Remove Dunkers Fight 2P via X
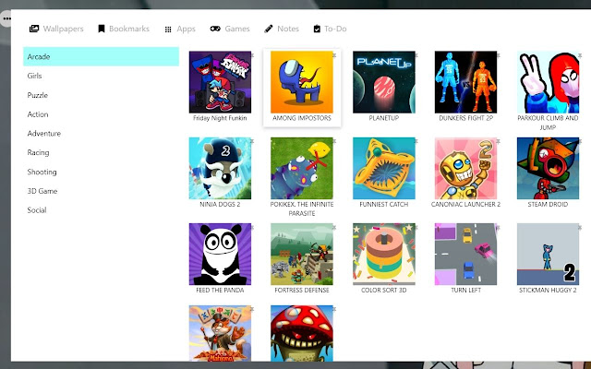 [x=498, y=55]
